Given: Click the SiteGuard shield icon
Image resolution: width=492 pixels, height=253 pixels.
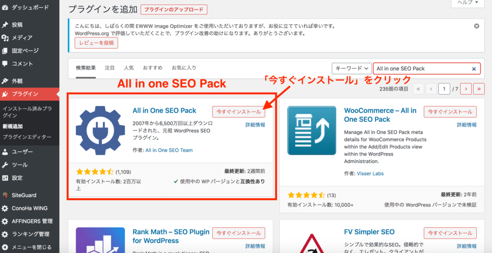Looking at the screenshot, I should 5,195.
